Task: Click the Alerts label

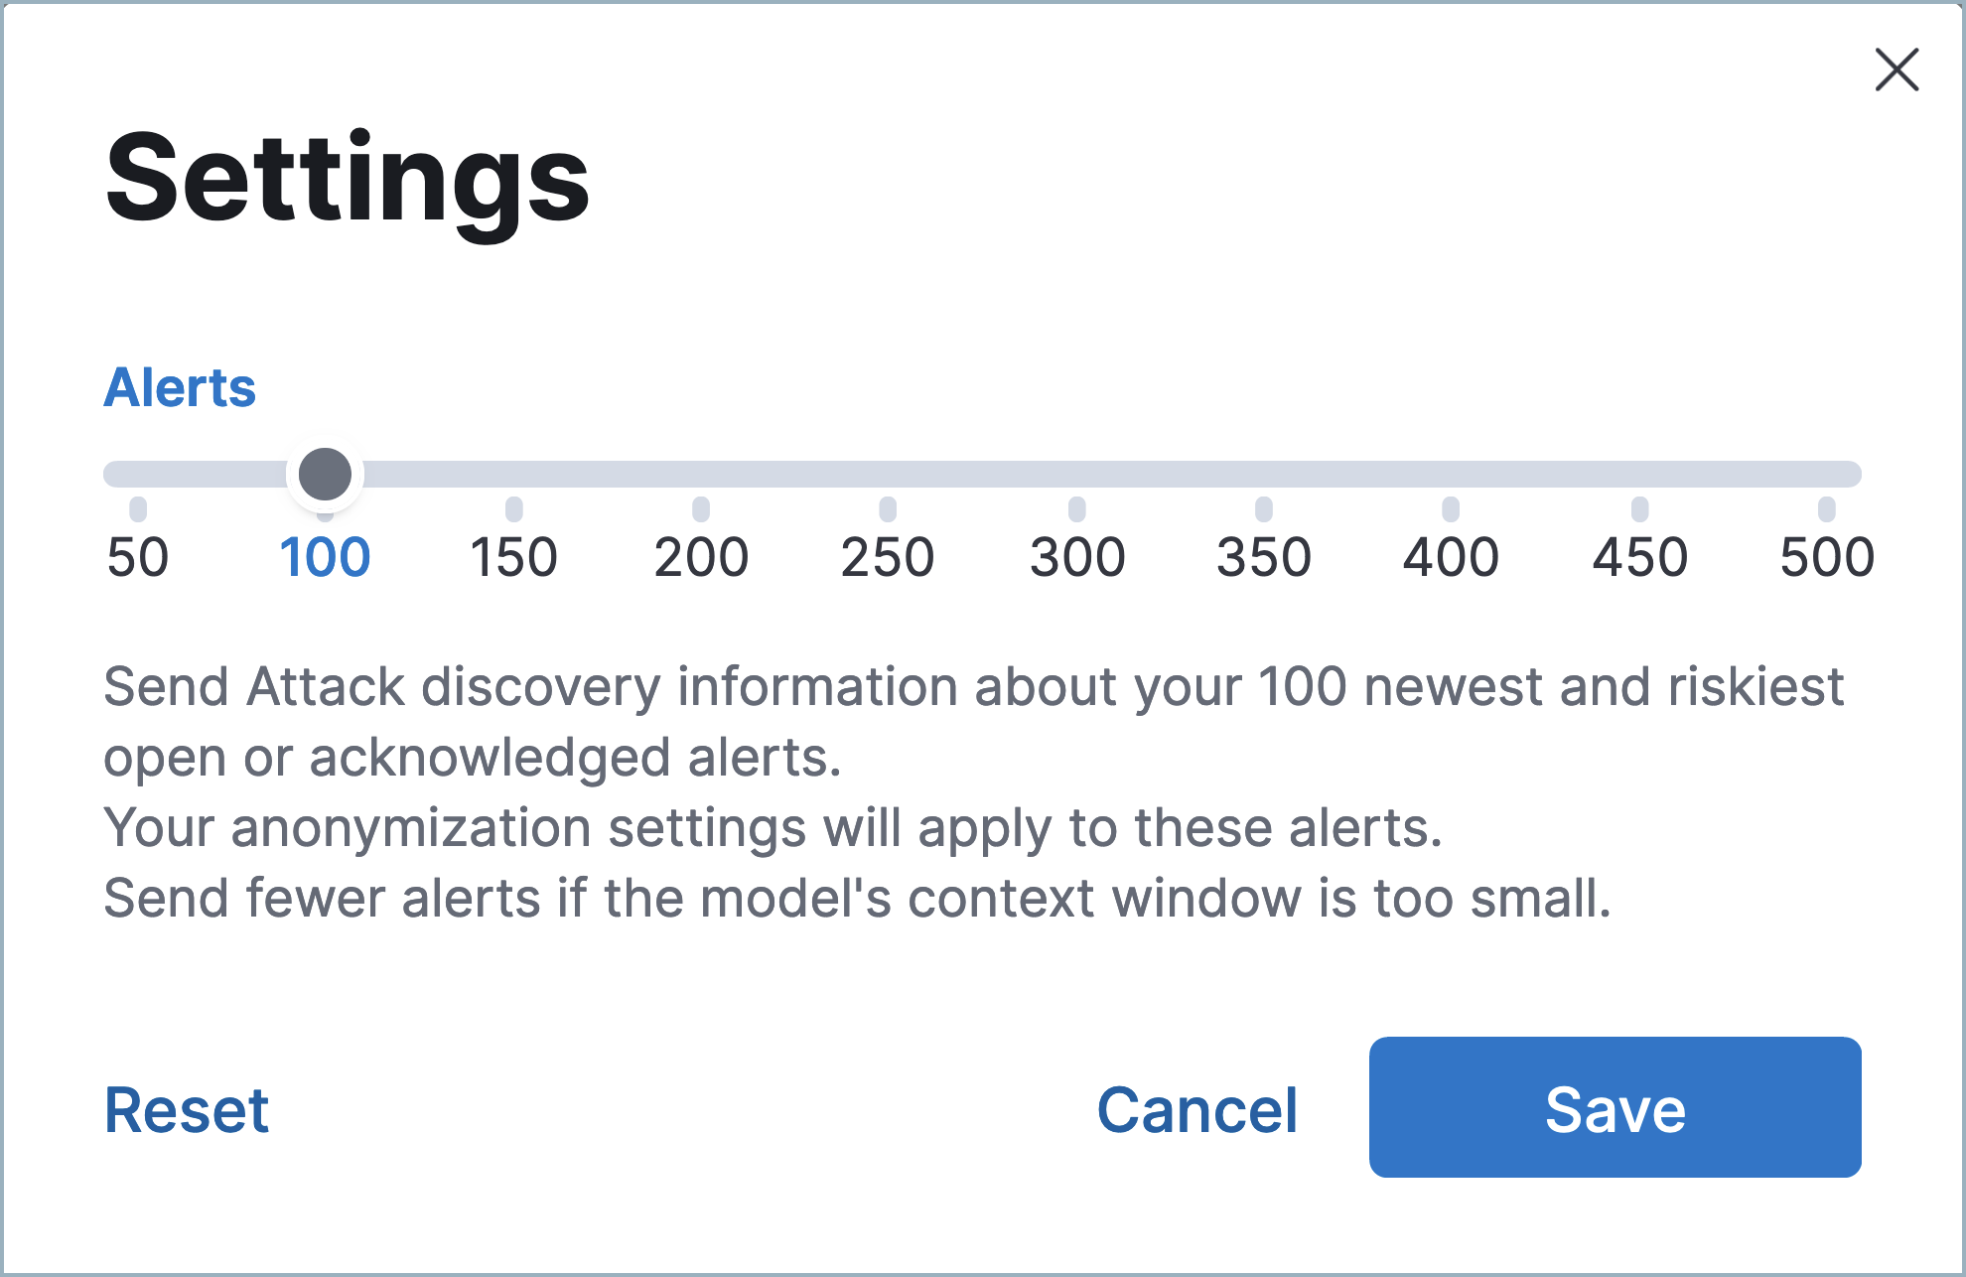Action: click(179, 387)
